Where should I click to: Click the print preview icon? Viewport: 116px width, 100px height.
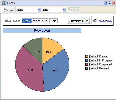[12, 10]
